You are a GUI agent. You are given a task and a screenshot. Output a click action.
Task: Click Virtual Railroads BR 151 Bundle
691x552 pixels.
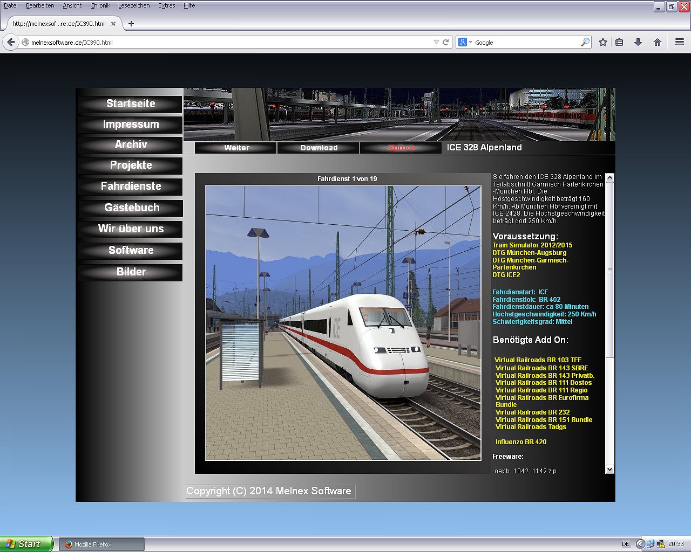point(544,420)
